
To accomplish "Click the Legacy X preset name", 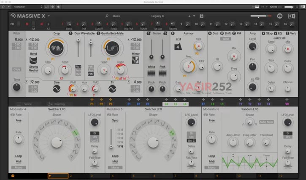I will [157, 16].
